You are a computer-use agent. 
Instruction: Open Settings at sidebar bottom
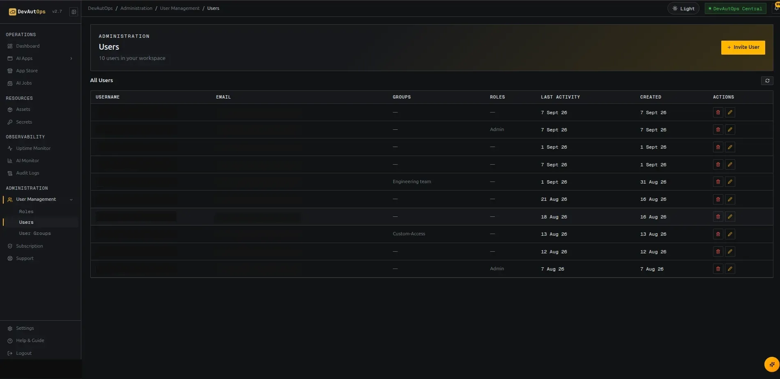coord(25,328)
